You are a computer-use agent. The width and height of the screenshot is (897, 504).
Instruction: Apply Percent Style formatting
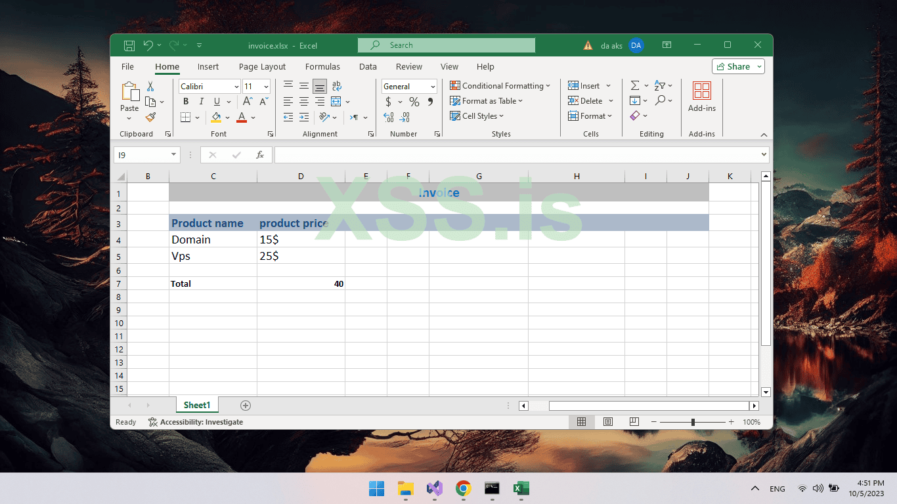tap(414, 102)
